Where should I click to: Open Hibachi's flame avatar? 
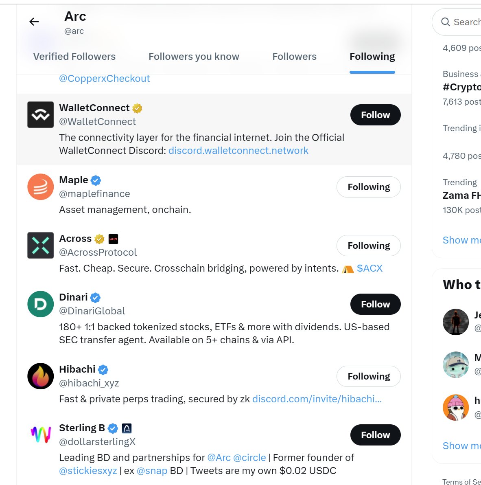point(40,376)
